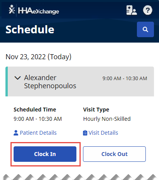
Task: Select the Hourly Non-Skilled visit type text
Action: (x=107, y=119)
